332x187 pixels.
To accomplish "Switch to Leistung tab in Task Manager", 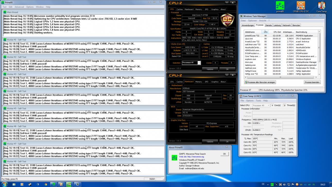I will [x=277, y=25].
